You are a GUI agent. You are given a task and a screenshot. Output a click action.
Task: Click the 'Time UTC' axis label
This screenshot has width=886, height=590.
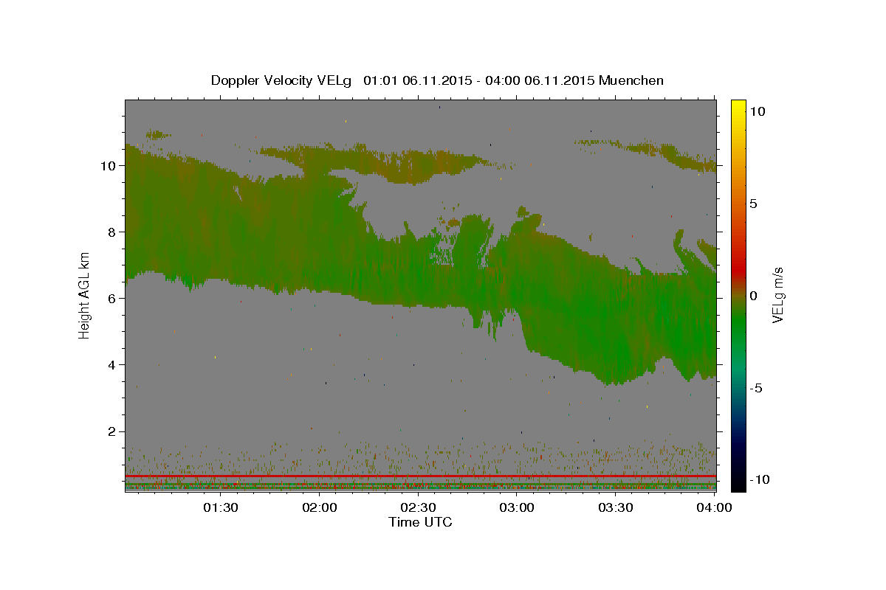tap(420, 522)
